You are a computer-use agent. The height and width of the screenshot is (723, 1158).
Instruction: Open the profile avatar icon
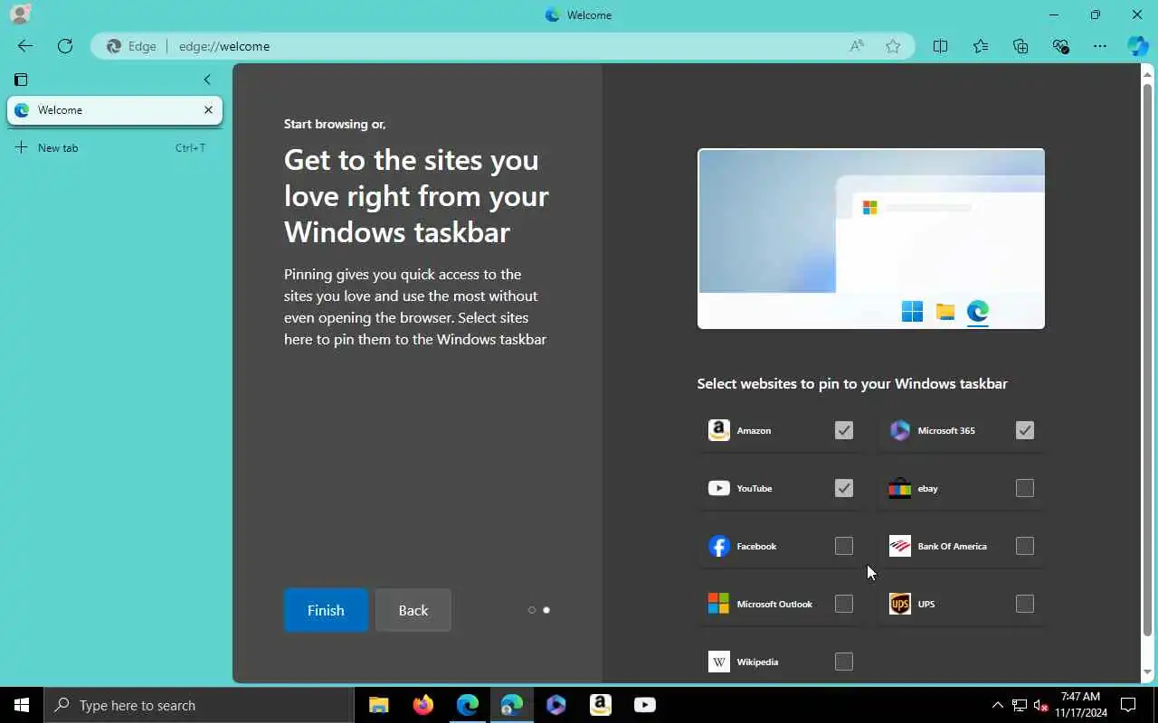pyautogui.click(x=19, y=14)
